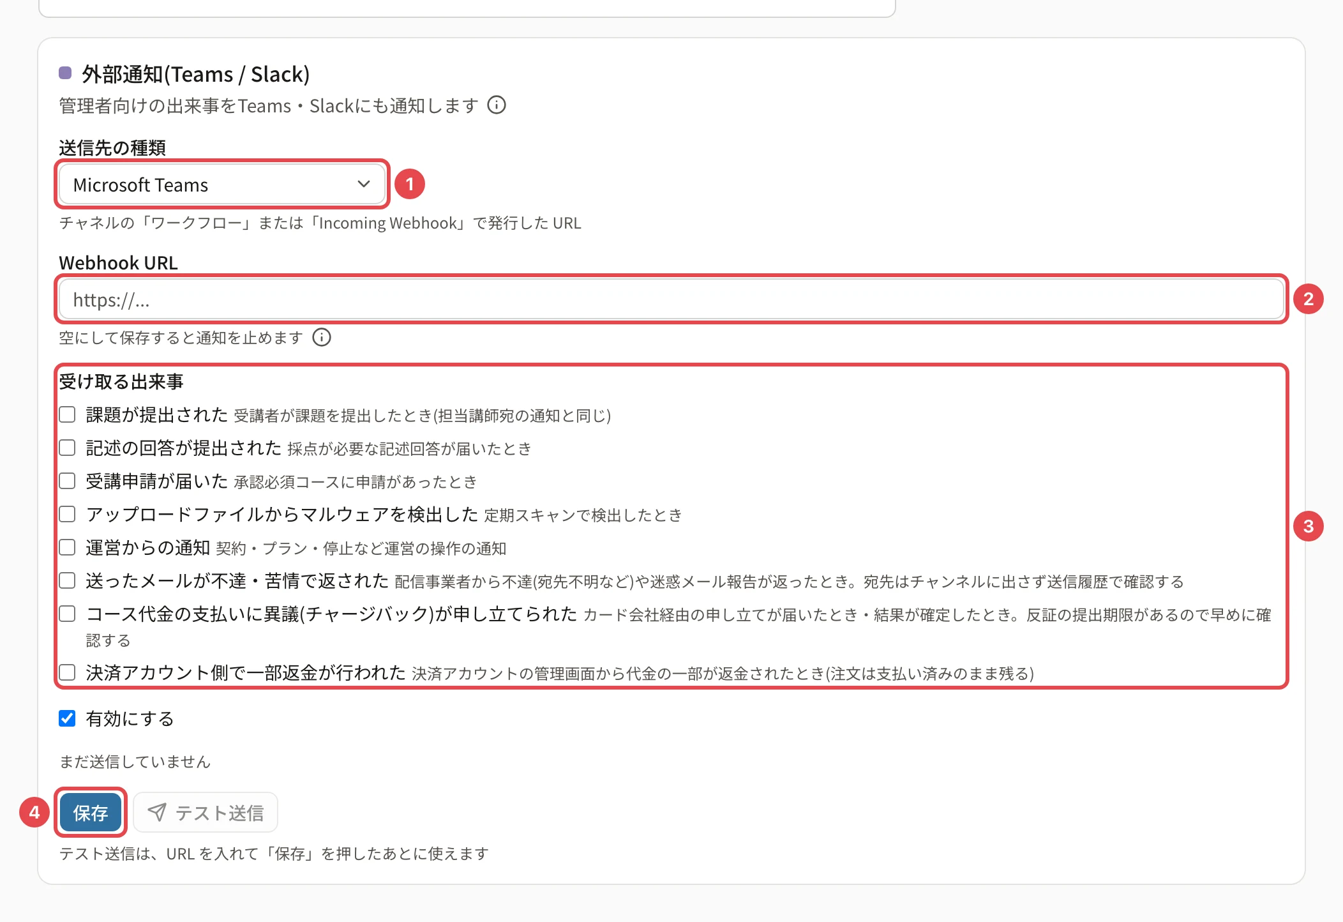The height and width of the screenshot is (922, 1343).
Task: Click paper plane icon in テスト送信 button
Action: (x=157, y=812)
